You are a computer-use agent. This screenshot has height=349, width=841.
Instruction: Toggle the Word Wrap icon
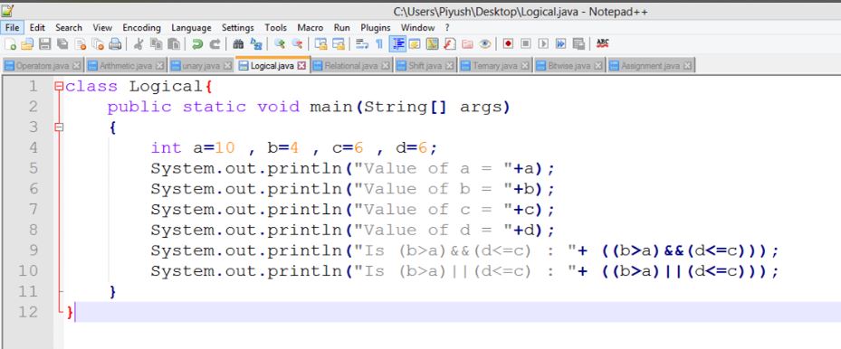click(x=362, y=44)
